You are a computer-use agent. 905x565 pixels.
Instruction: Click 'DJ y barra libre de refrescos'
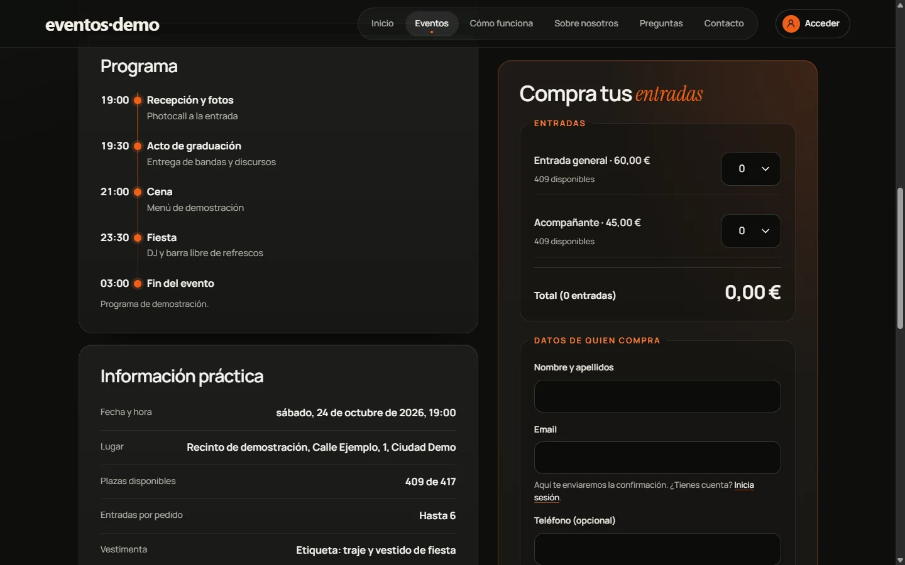point(205,253)
